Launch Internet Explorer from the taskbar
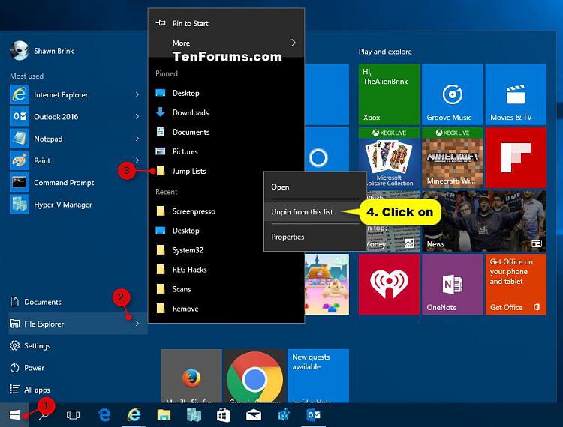This screenshot has width=563, height=427. pyautogui.click(x=134, y=415)
